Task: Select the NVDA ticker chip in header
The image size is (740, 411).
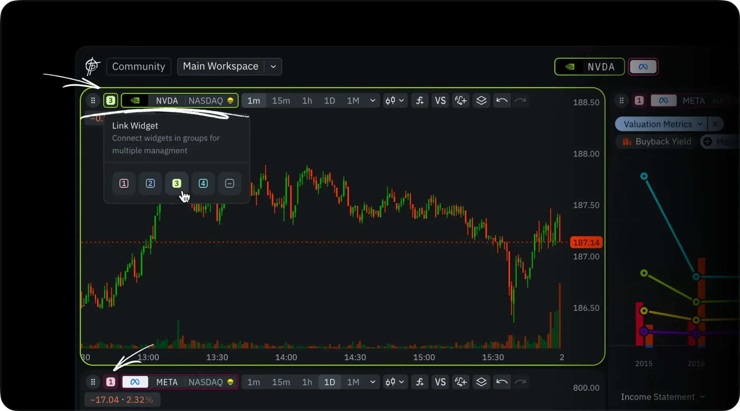Action: (589, 67)
